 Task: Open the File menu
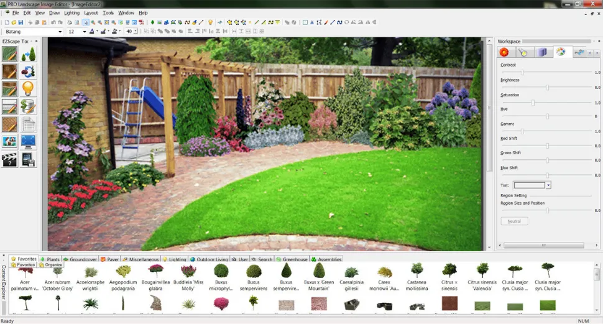pos(16,12)
